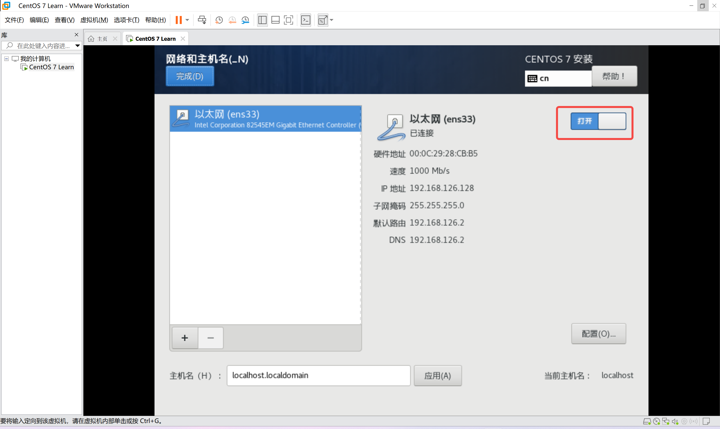Image resolution: width=720 pixels, height=429 pixels.
Task: Click the Bluetooth/USB wireless device status icon
Action: click(693, 421)
